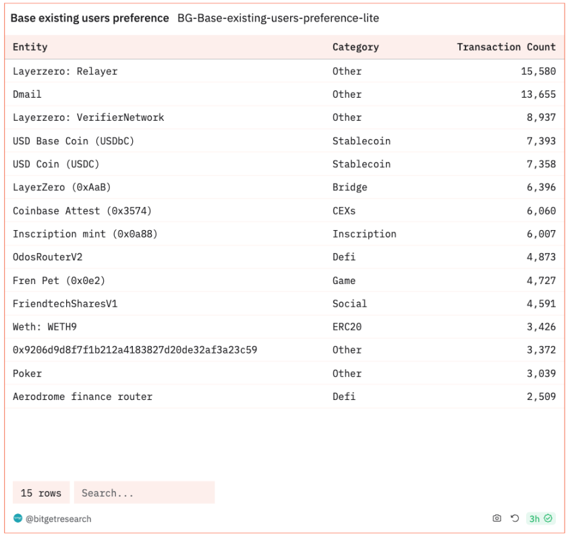Open BG-Base-existing-users-preference-lite query link
The height and width of the screenshot is (539, 568).
pyautogui.click(x=278, y=18)
